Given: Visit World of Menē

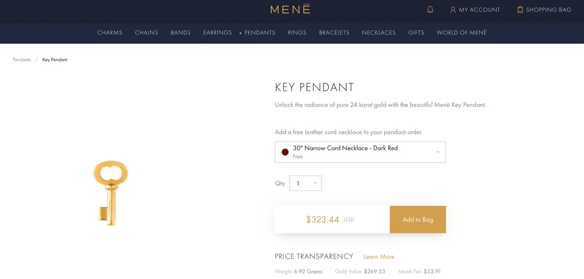Looking at the screenshot, I should [x=462, y=33].
